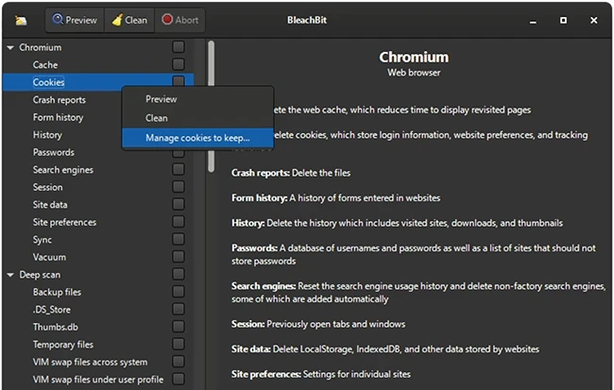Click the red Abort toolbar button
The image size is (614, 390).
click(x=179, y=20)
